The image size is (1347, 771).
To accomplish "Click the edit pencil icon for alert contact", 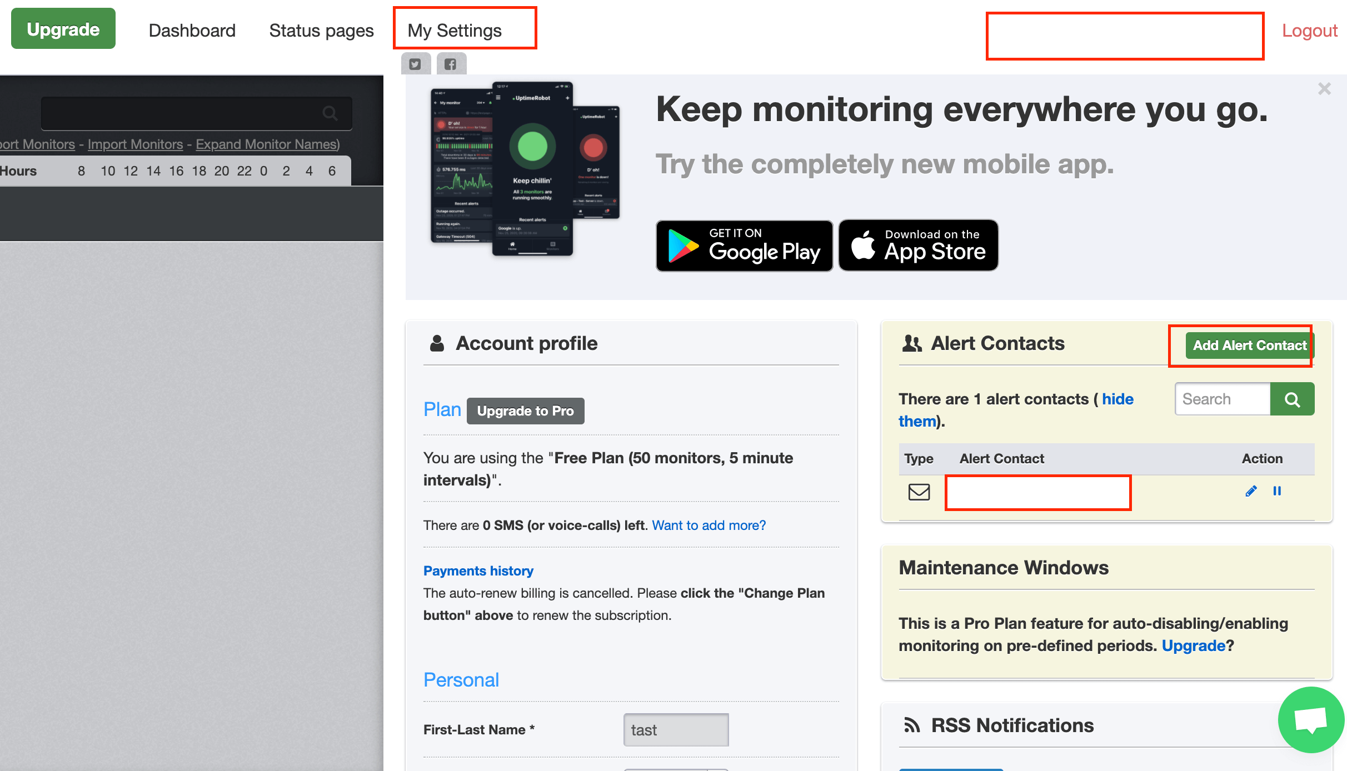I will pyautogui.click(x=1251, y=491).
